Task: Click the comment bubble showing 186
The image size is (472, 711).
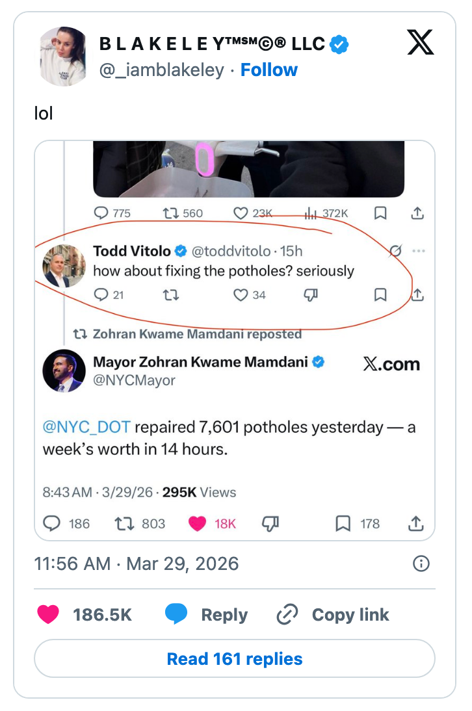Action: point(51,523)
